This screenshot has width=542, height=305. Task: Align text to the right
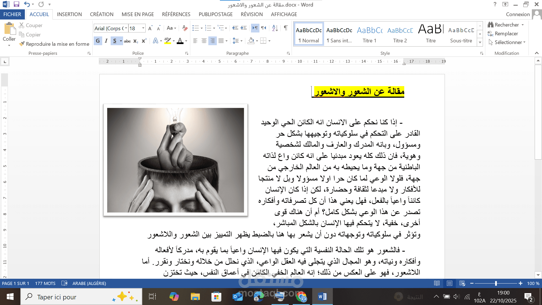coord(213,41)
